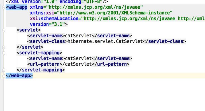Viewport: 205px width, 111px height.
Task: Click the closing </url-pattern> tag
Action: [x=111, y=64]
